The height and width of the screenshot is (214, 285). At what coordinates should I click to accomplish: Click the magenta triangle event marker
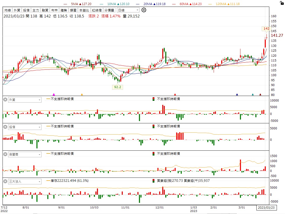coord(53,94)
